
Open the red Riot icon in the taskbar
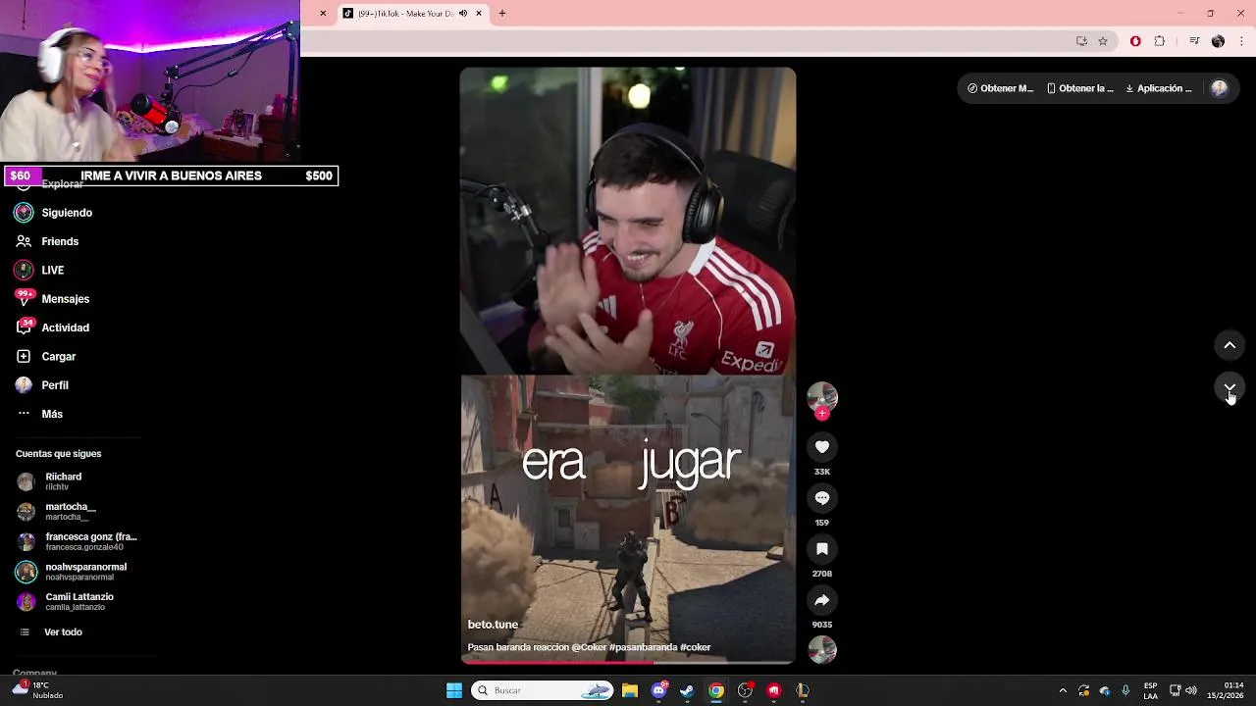tap(774, 690)
